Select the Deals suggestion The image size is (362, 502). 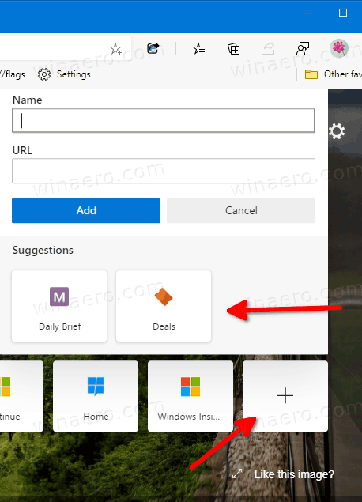164,306
